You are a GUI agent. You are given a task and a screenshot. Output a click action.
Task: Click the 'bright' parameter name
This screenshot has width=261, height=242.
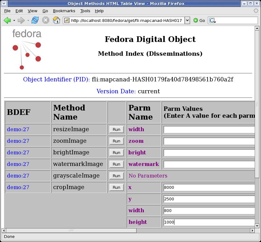tap(137, 153)
